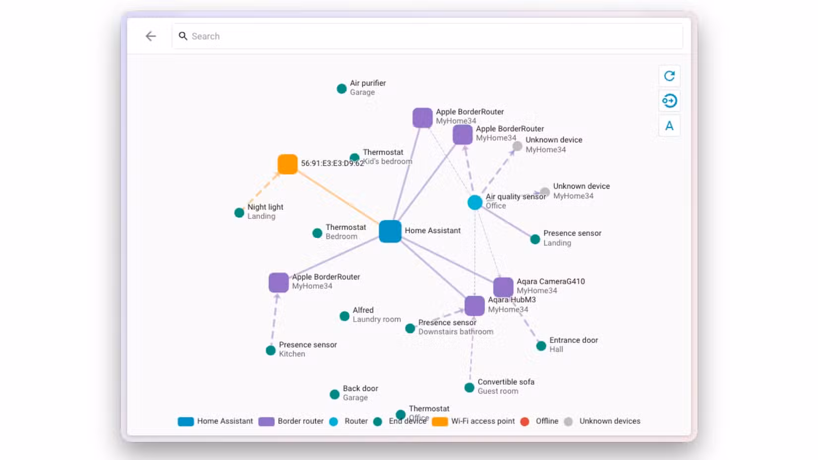Focus the Search input field
This screenshot has height=460, width=818.
pos(427,36)
